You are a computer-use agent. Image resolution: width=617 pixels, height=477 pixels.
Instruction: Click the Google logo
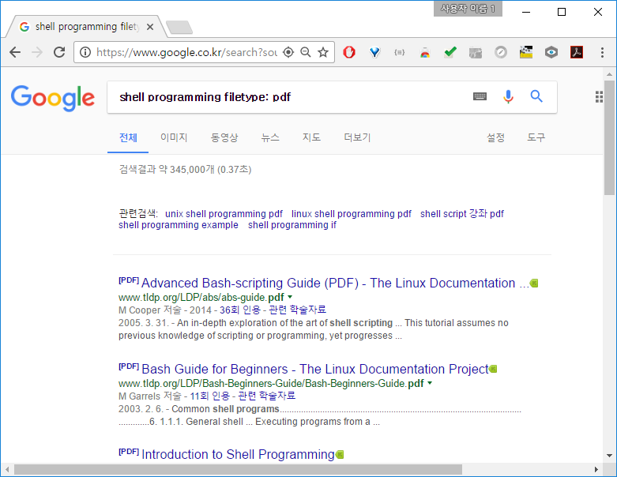pos(53,97)
